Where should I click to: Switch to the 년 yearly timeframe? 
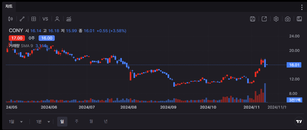pyautogui.click(x=106, y=121)
